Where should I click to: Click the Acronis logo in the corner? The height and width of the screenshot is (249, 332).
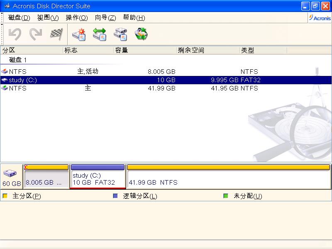click(x=320, y=18)
